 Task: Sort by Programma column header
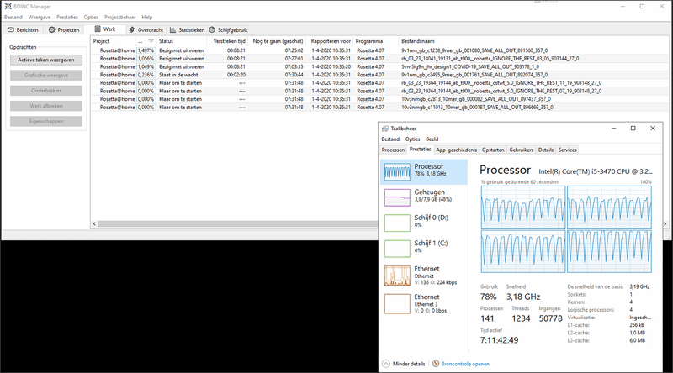point(376,41)
